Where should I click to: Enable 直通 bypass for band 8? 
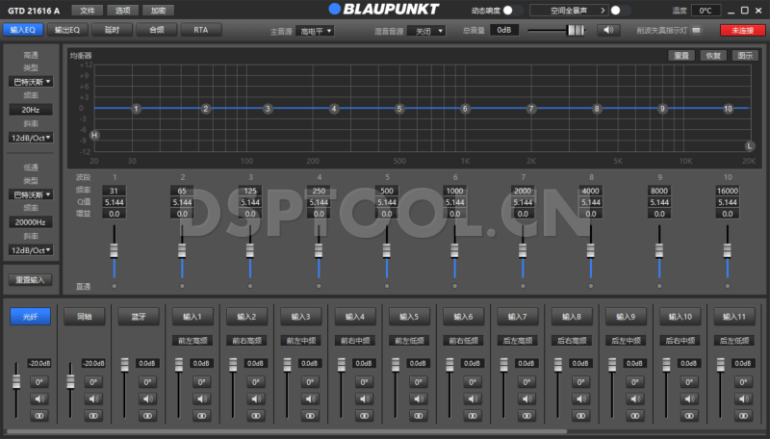pos(591,286)
